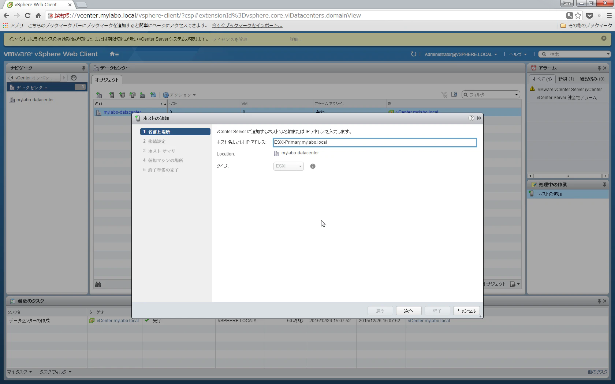This screenshot has width=615, height=384.
Task: Expand the search box dropdown arrow
Action: tap(608, 54)
